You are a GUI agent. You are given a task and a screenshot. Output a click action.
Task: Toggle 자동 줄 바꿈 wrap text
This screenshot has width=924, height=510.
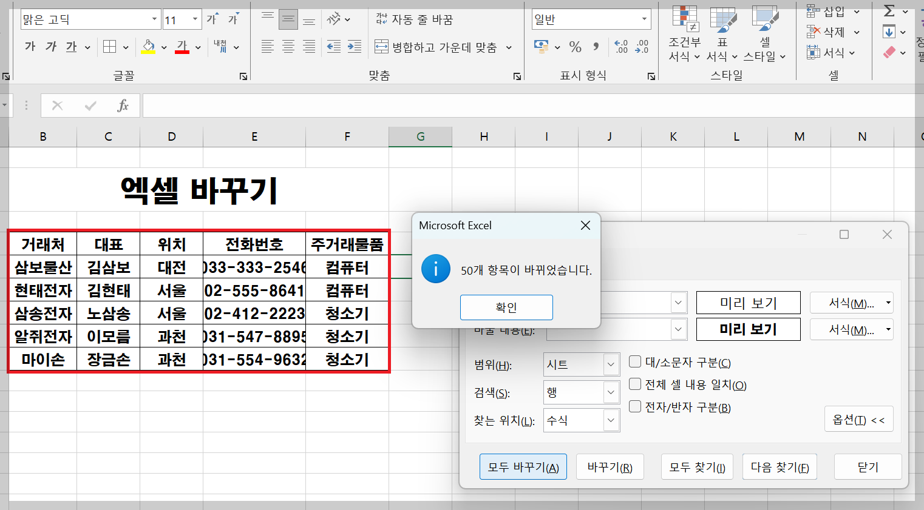click(x=415, y=19)
